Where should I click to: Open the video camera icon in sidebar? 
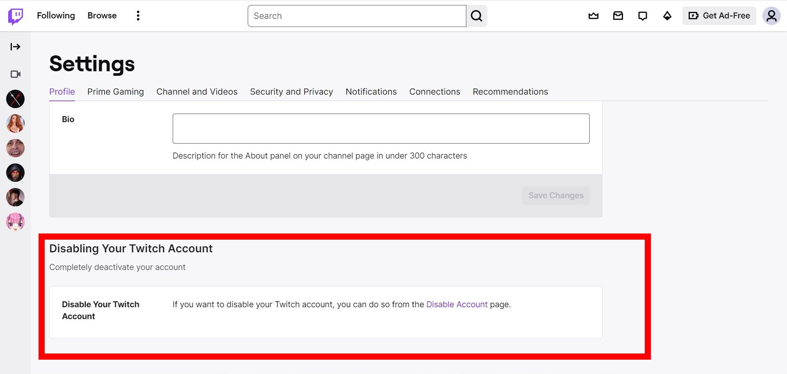tap(15, 74)
